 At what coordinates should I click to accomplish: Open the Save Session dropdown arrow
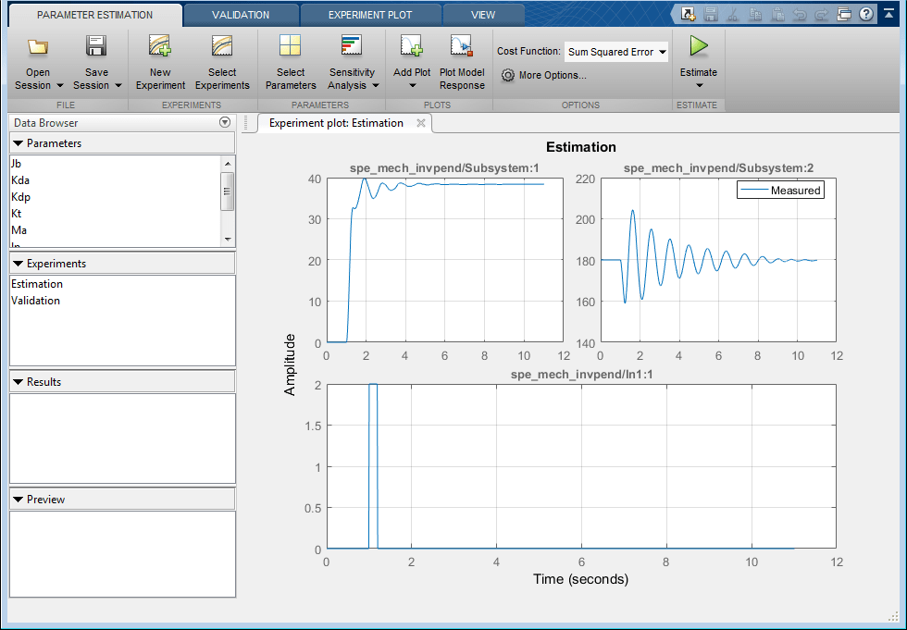[x=118, y=85]
